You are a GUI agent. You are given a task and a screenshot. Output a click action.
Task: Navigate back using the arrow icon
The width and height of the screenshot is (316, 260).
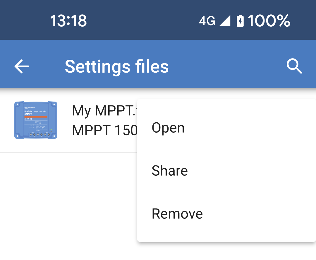21,66
